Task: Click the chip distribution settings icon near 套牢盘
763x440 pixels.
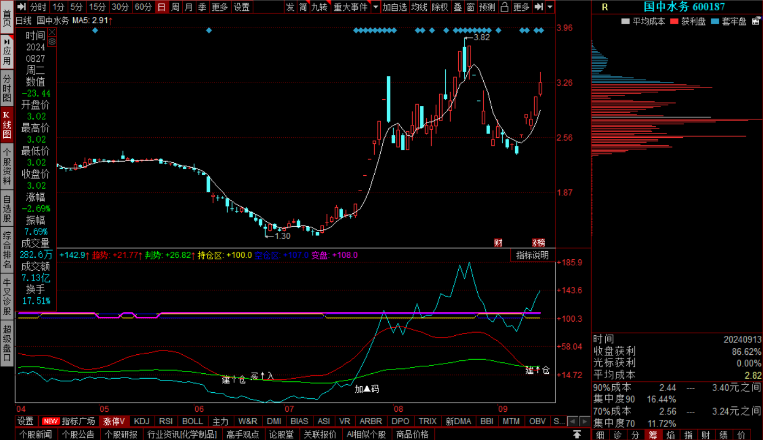Action: pos(755,22)
